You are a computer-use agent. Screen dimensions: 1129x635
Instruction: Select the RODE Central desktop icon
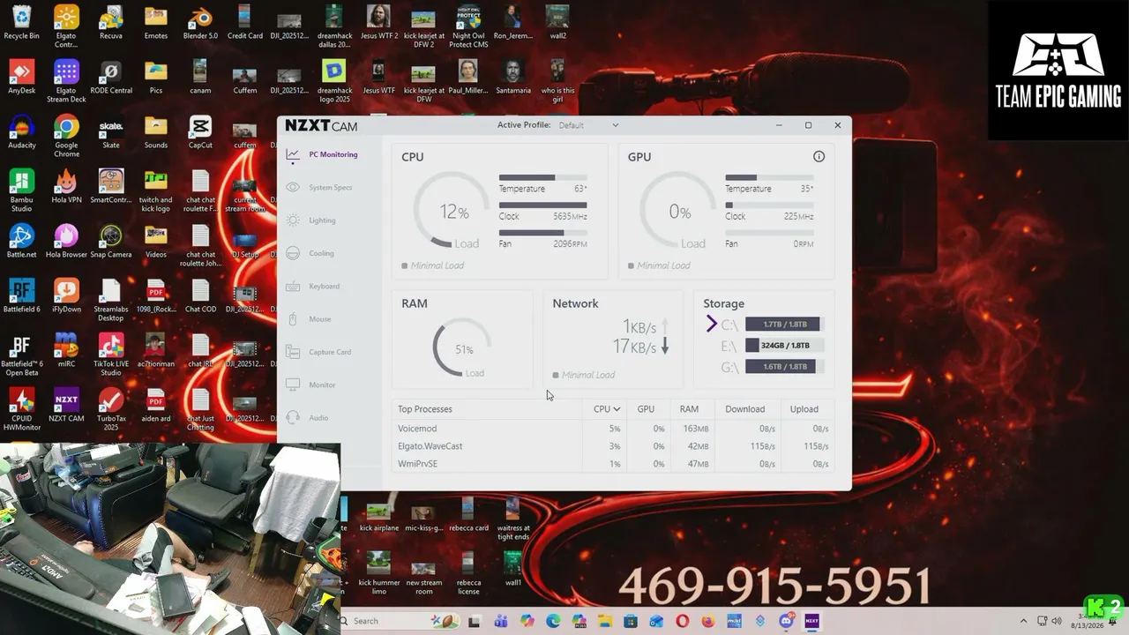coord(111,78)
